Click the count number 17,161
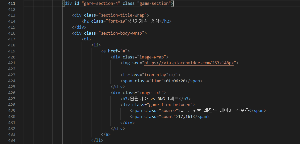Viewport: 300px width, 144px height. [x=185, y=116]
